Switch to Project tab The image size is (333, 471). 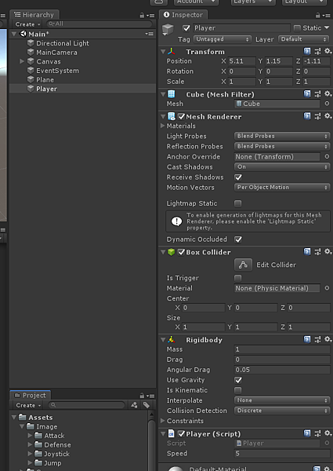tap(31, 396)
